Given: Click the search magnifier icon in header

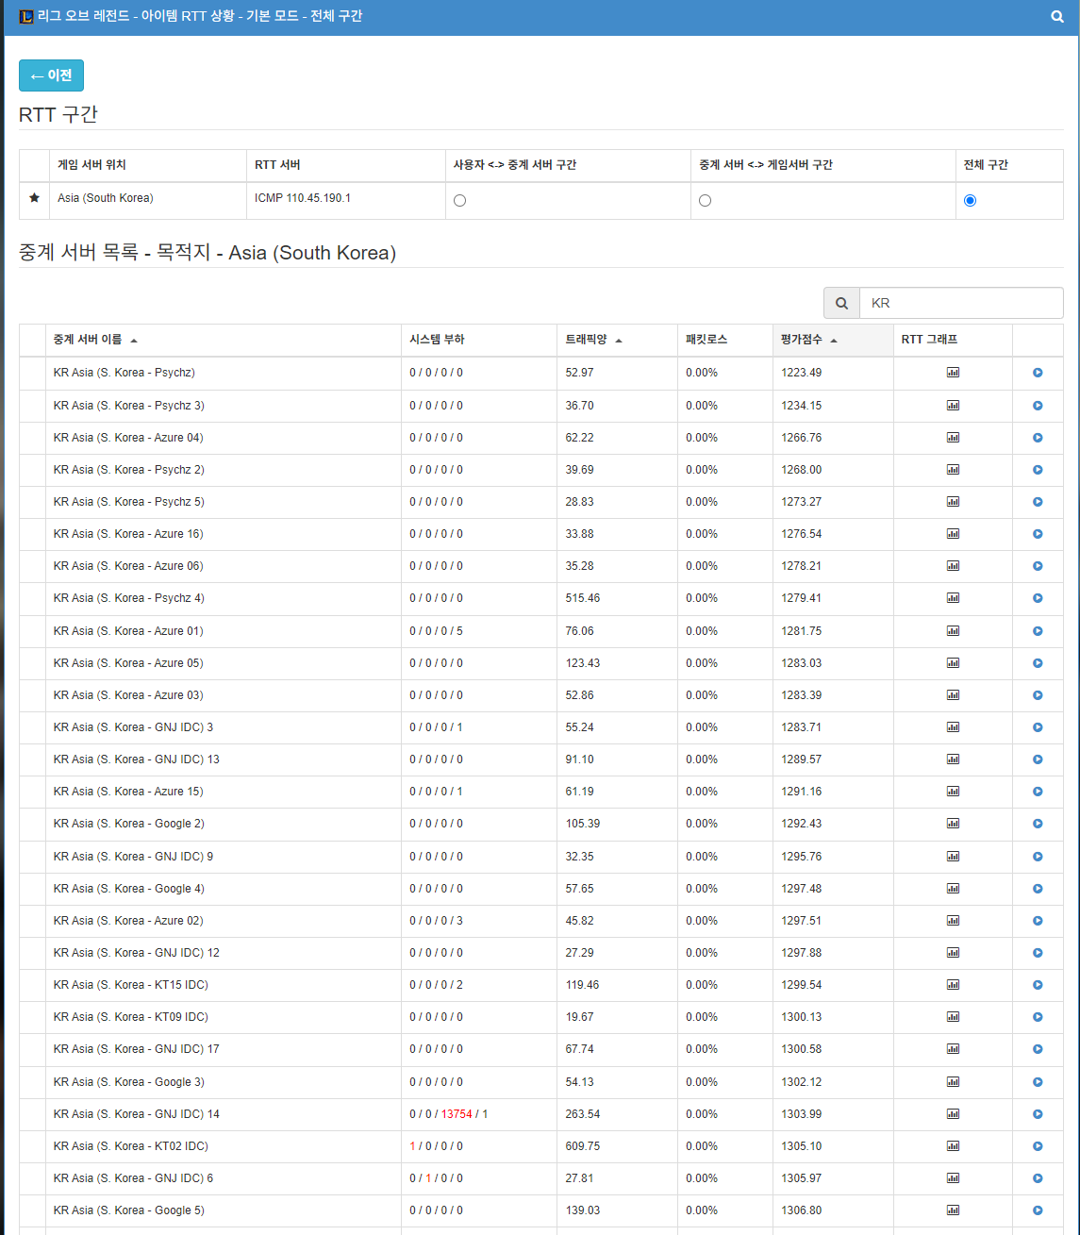Looking at the screenshot, I should [x=1056, y=17].
